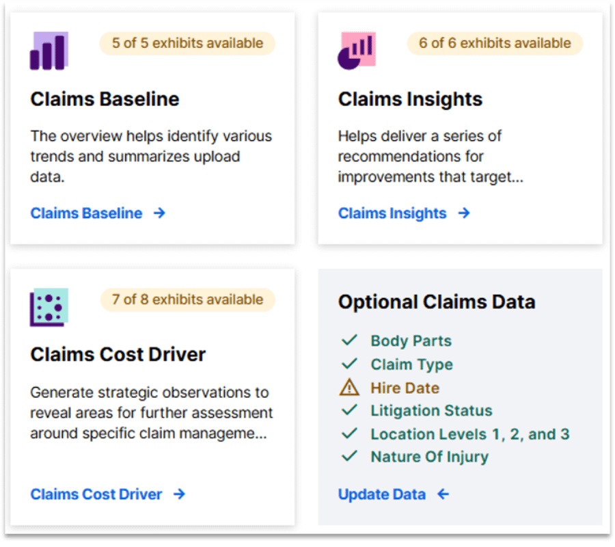Click the Claims Baseline bar chart icon

tap(49, 51)
